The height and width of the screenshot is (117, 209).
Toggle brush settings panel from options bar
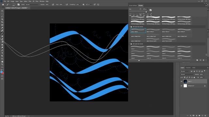pyautogui.click(x=19, y=5)
